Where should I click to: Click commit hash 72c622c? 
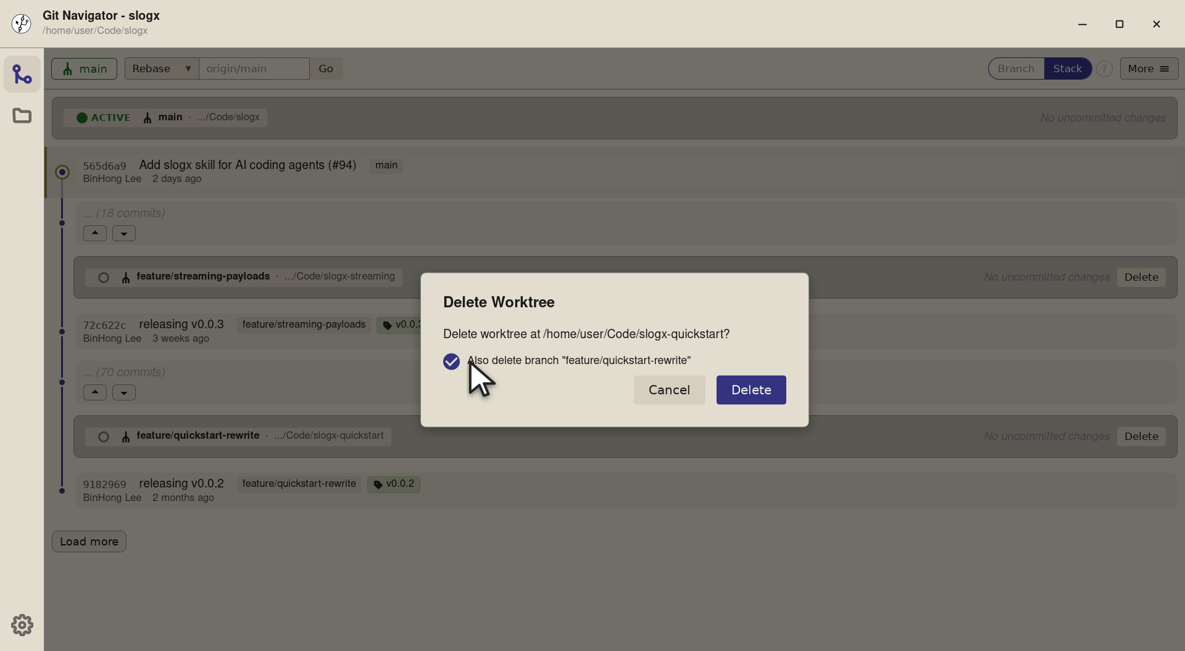tap(104, 325)
